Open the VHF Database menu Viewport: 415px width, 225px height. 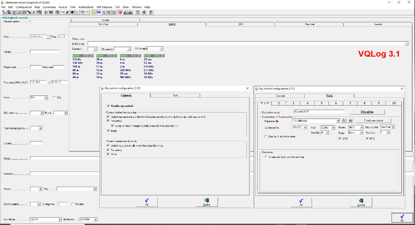[x=104, y=7]
